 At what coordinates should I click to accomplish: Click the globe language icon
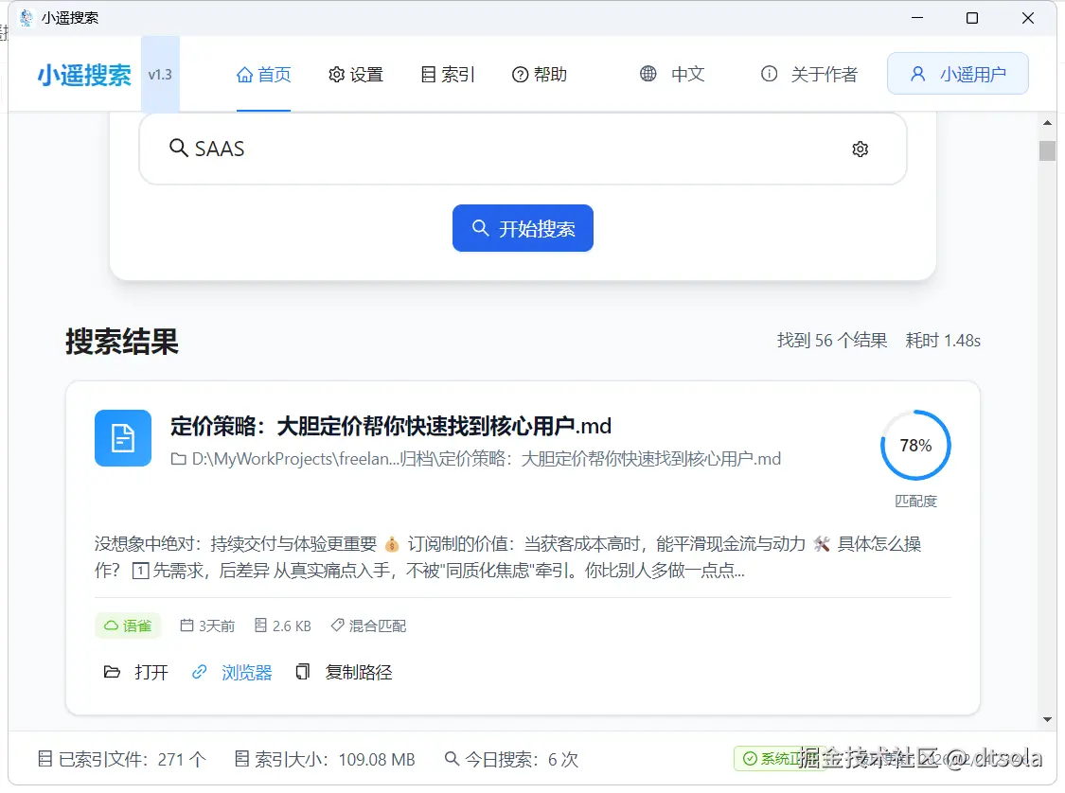(648, 73)
